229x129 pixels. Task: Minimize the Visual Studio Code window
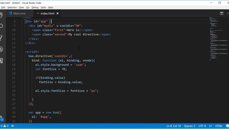[211, 3]
